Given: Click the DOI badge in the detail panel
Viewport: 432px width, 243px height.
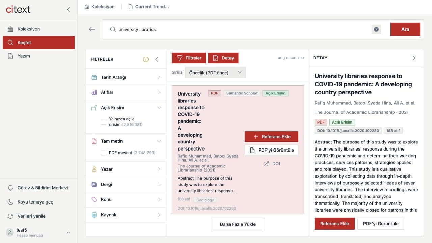Looking at the screenshot, I should pyautogui.click(x=348, y=131).
